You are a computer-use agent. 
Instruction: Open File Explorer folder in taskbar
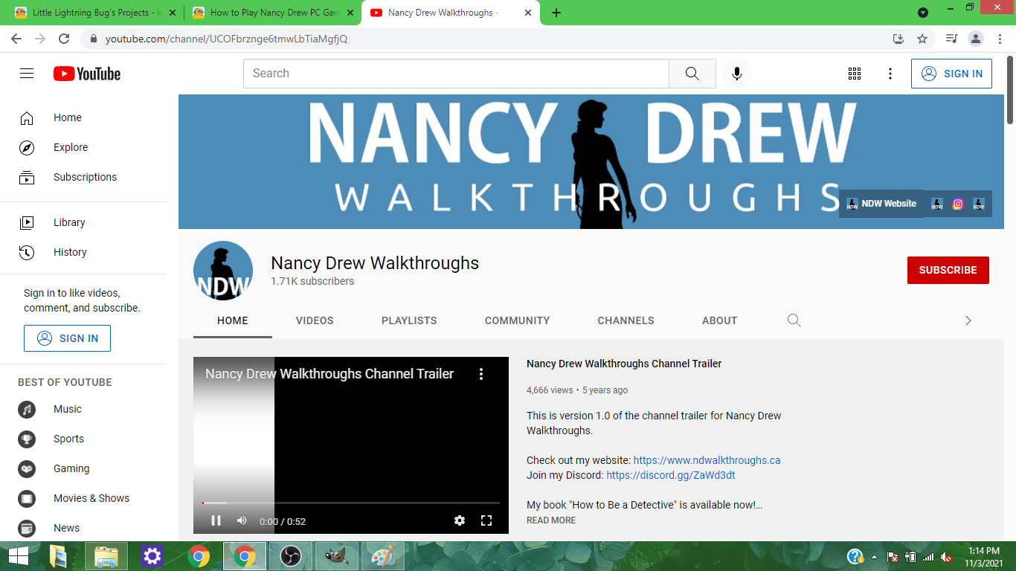point(106,556)
